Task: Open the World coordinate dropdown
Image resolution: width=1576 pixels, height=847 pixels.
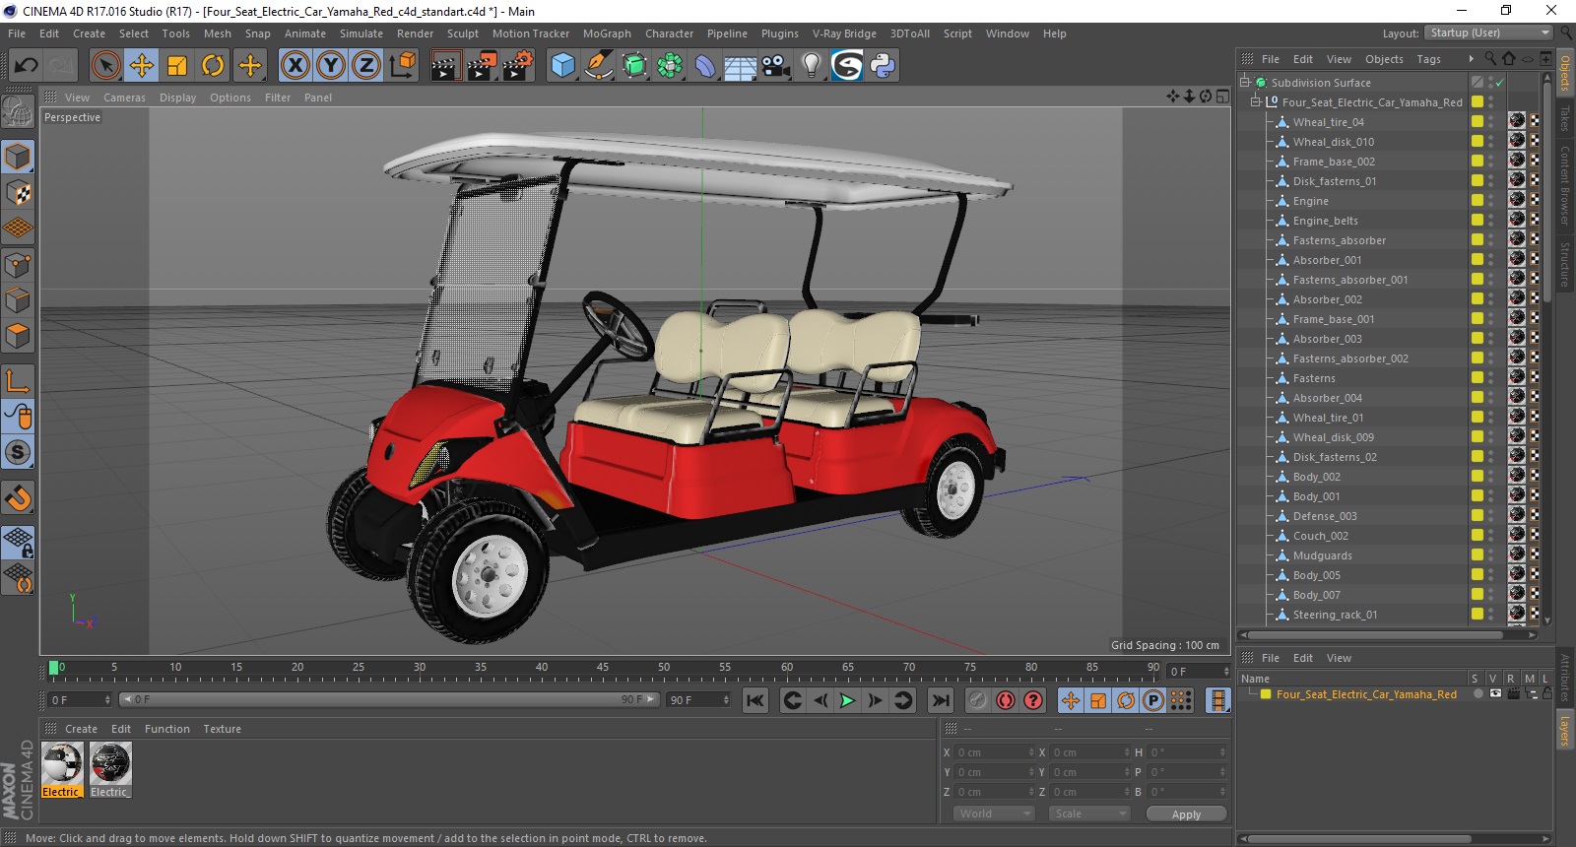Action: [994, 814]
